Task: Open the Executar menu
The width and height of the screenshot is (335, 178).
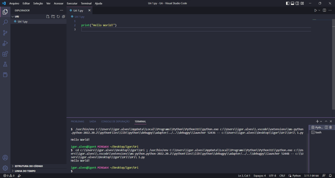Action: pyautogui.click(x=72, y=3)
